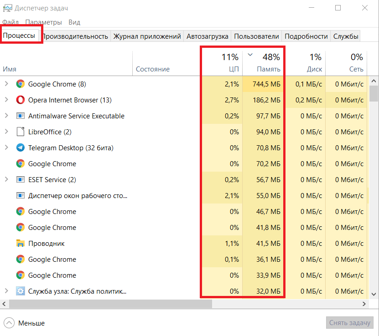Click the 744,5 МБ memory value
This screenshot has height=336, width=379.
pos(266,84)
